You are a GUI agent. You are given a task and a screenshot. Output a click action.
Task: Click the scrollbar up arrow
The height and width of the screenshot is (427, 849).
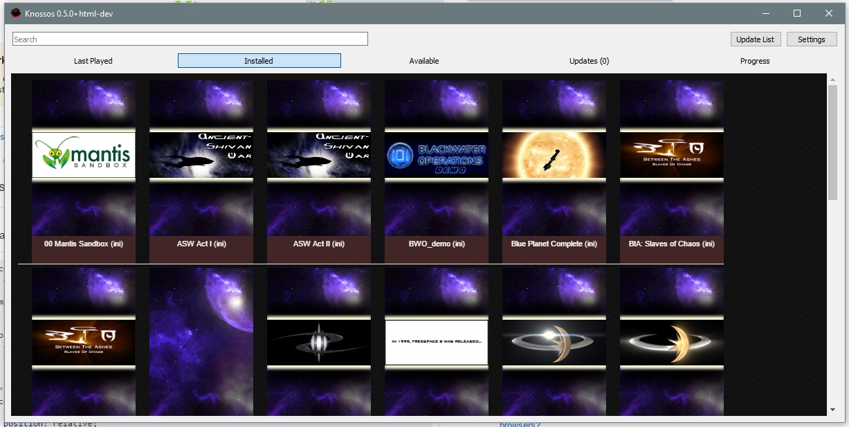tap(832, 80)
